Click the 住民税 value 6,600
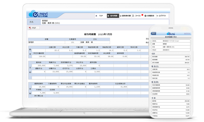This screenshot has width=204, height=122. pos(52,93)
